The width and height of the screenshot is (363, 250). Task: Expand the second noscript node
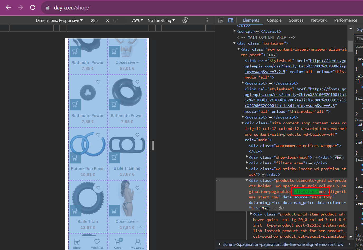point(243,117)
